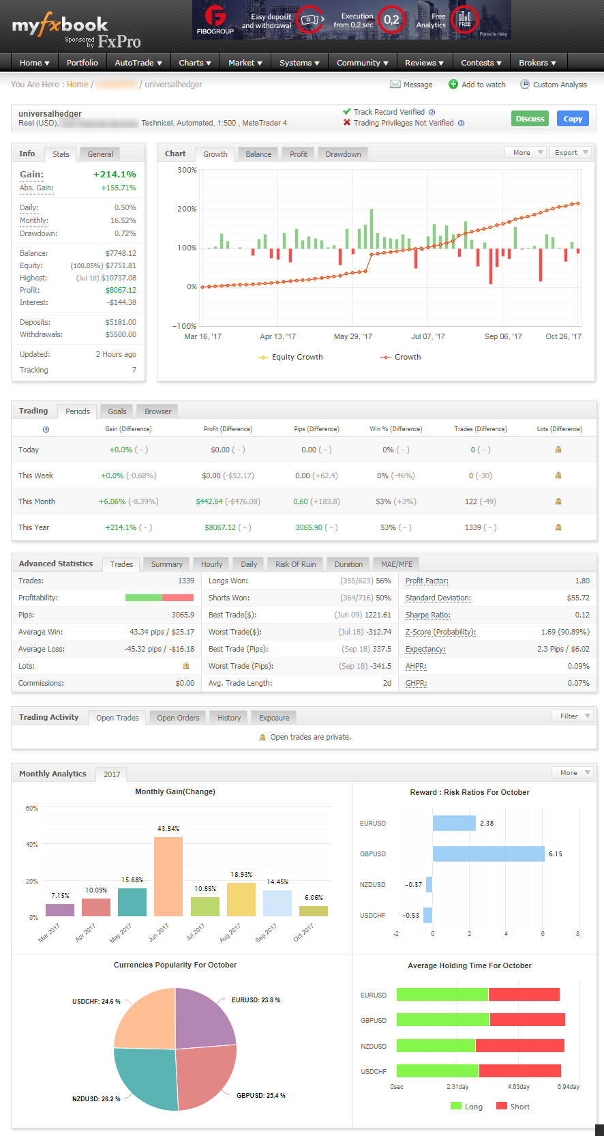604x1136 pixels.
Task: Click the lock icon in the Today row
Action: tap(558, 450)
